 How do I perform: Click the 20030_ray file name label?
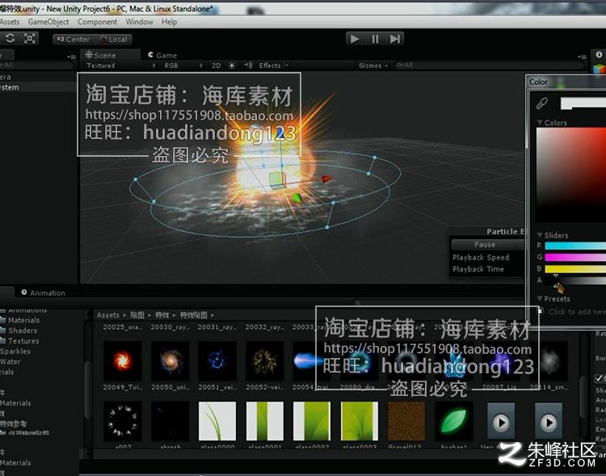pos(170,327)
